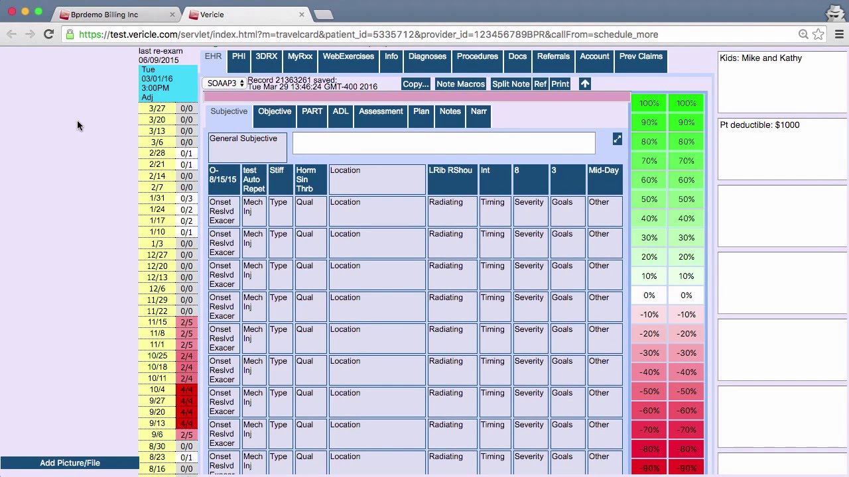Image resolution: width=849 pixels, height=477 pixels.
Task: Open the SOAAP3 template dropdown
Action: point(225,83)
